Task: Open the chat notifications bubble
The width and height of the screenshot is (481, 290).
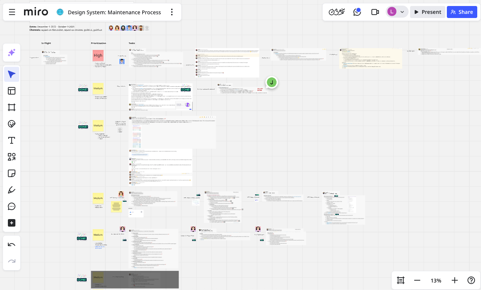Action: pyautogui.click(x=357, y=12)
